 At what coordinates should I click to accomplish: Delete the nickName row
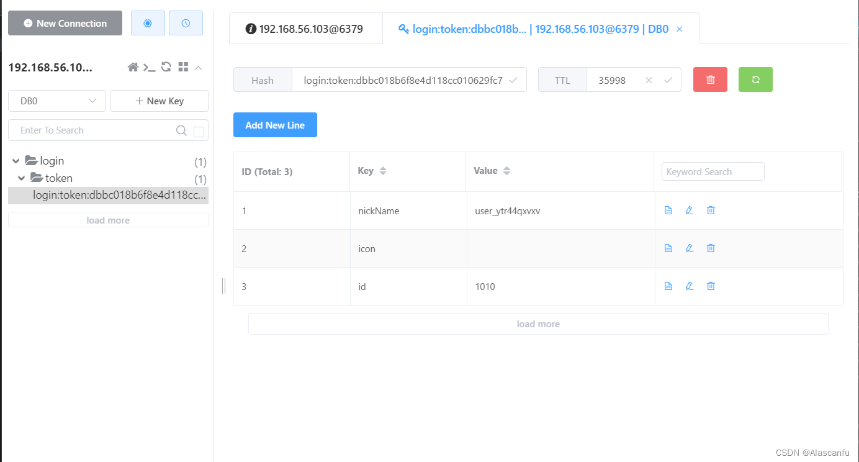711,211
